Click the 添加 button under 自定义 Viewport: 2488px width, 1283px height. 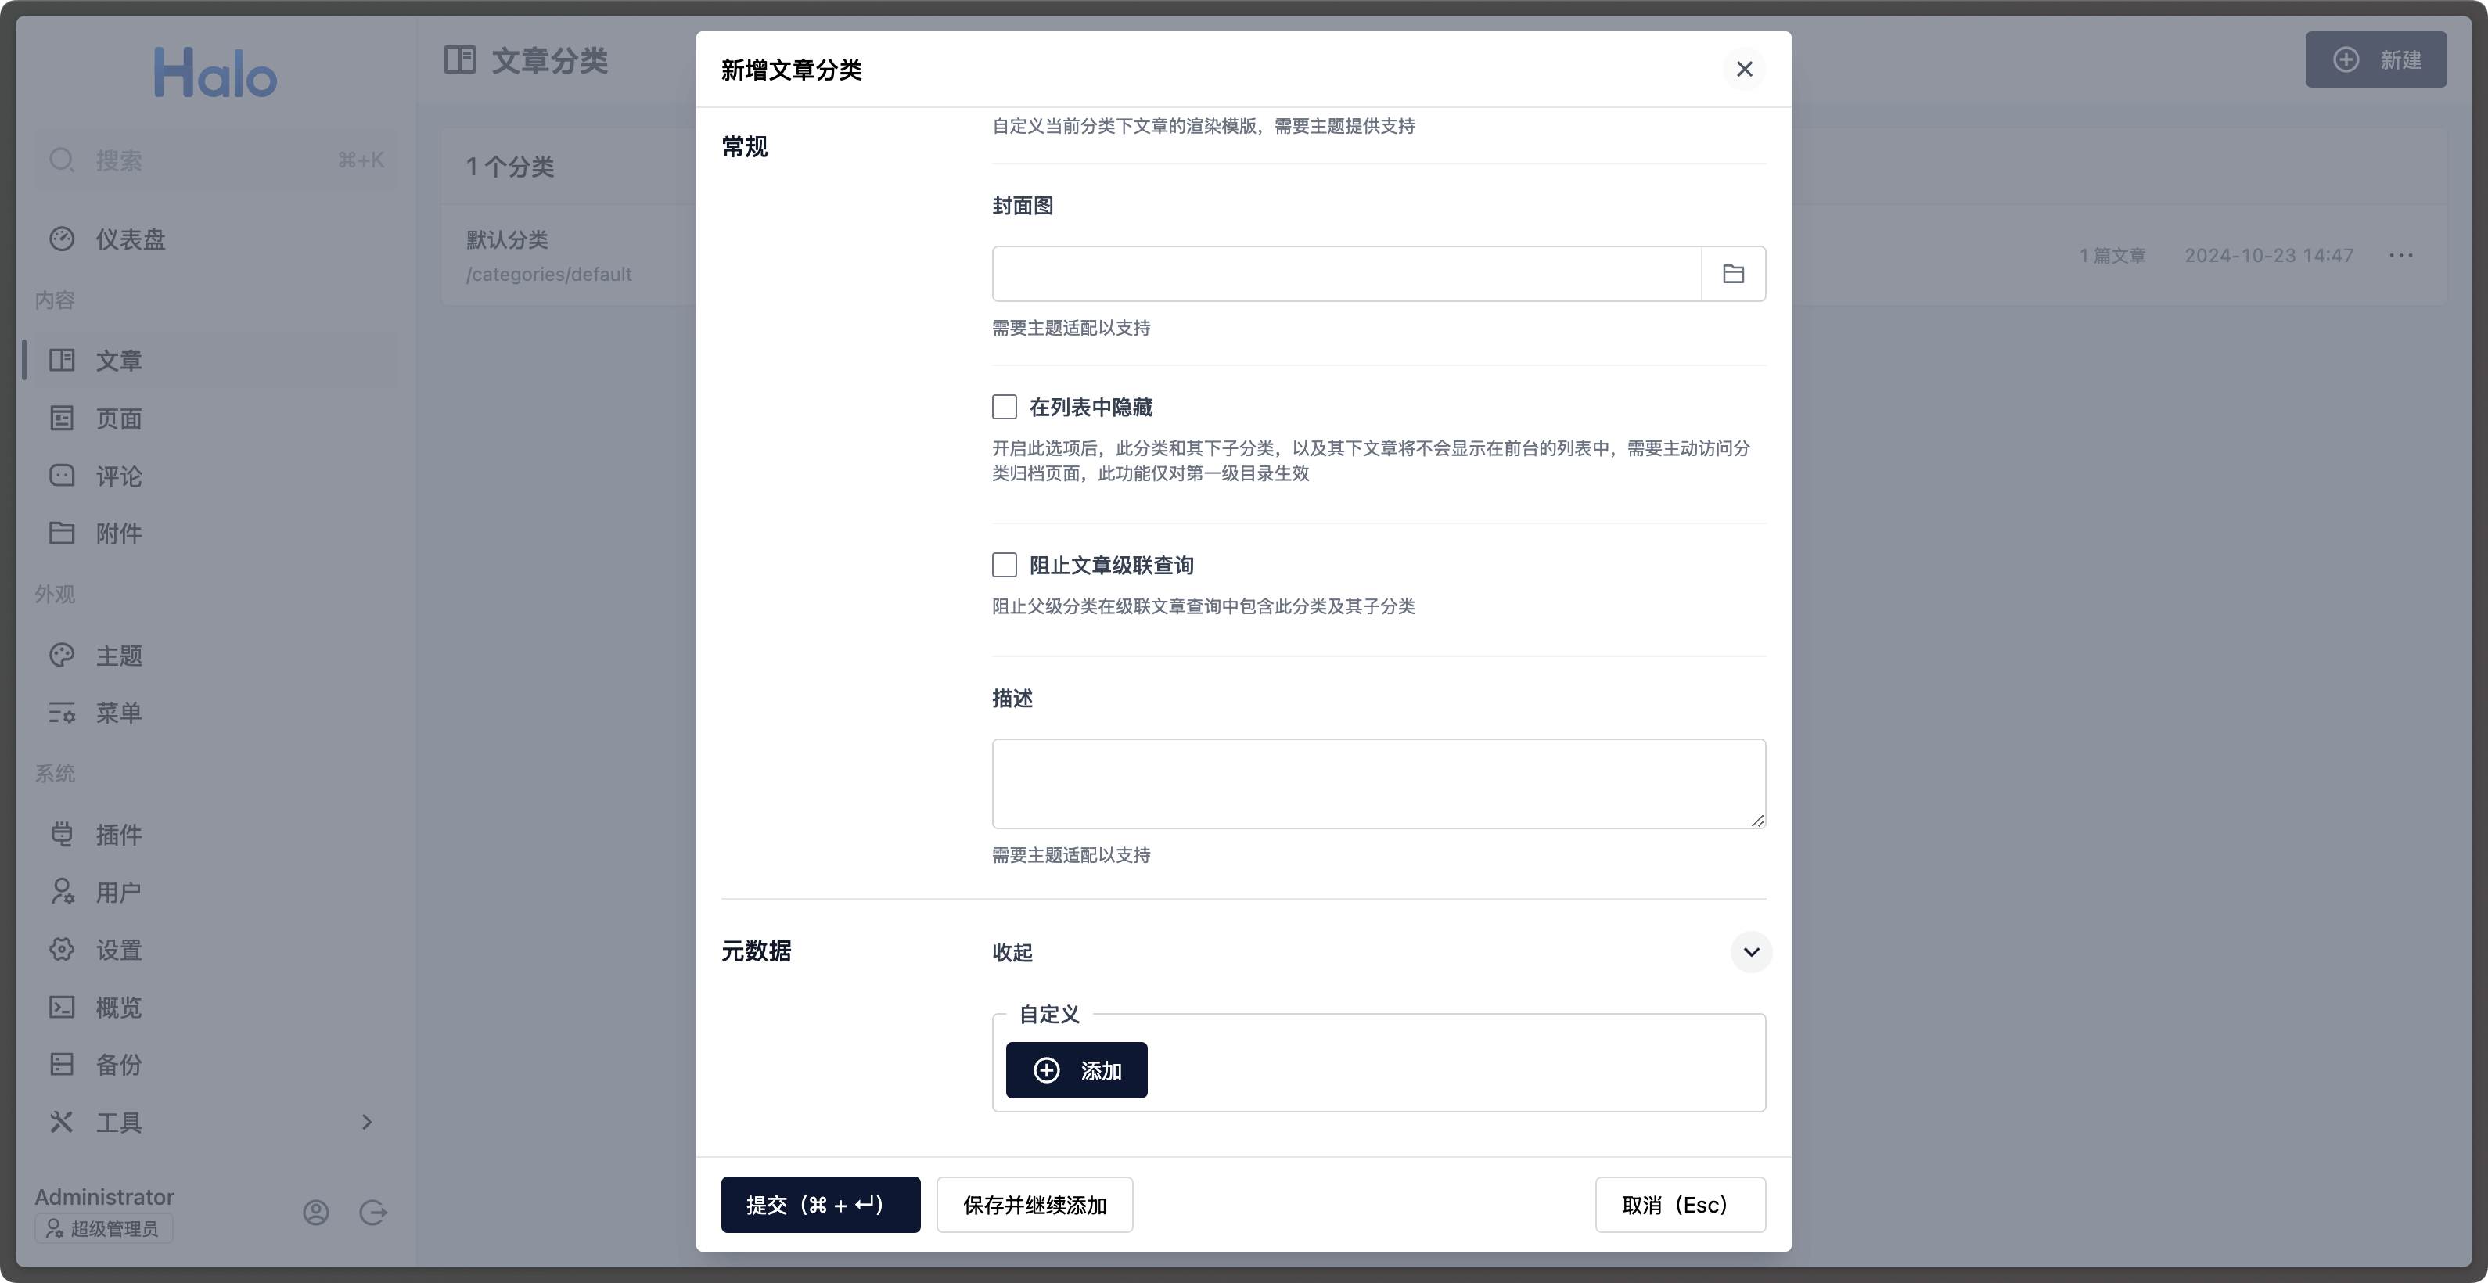(1076, 1069)
